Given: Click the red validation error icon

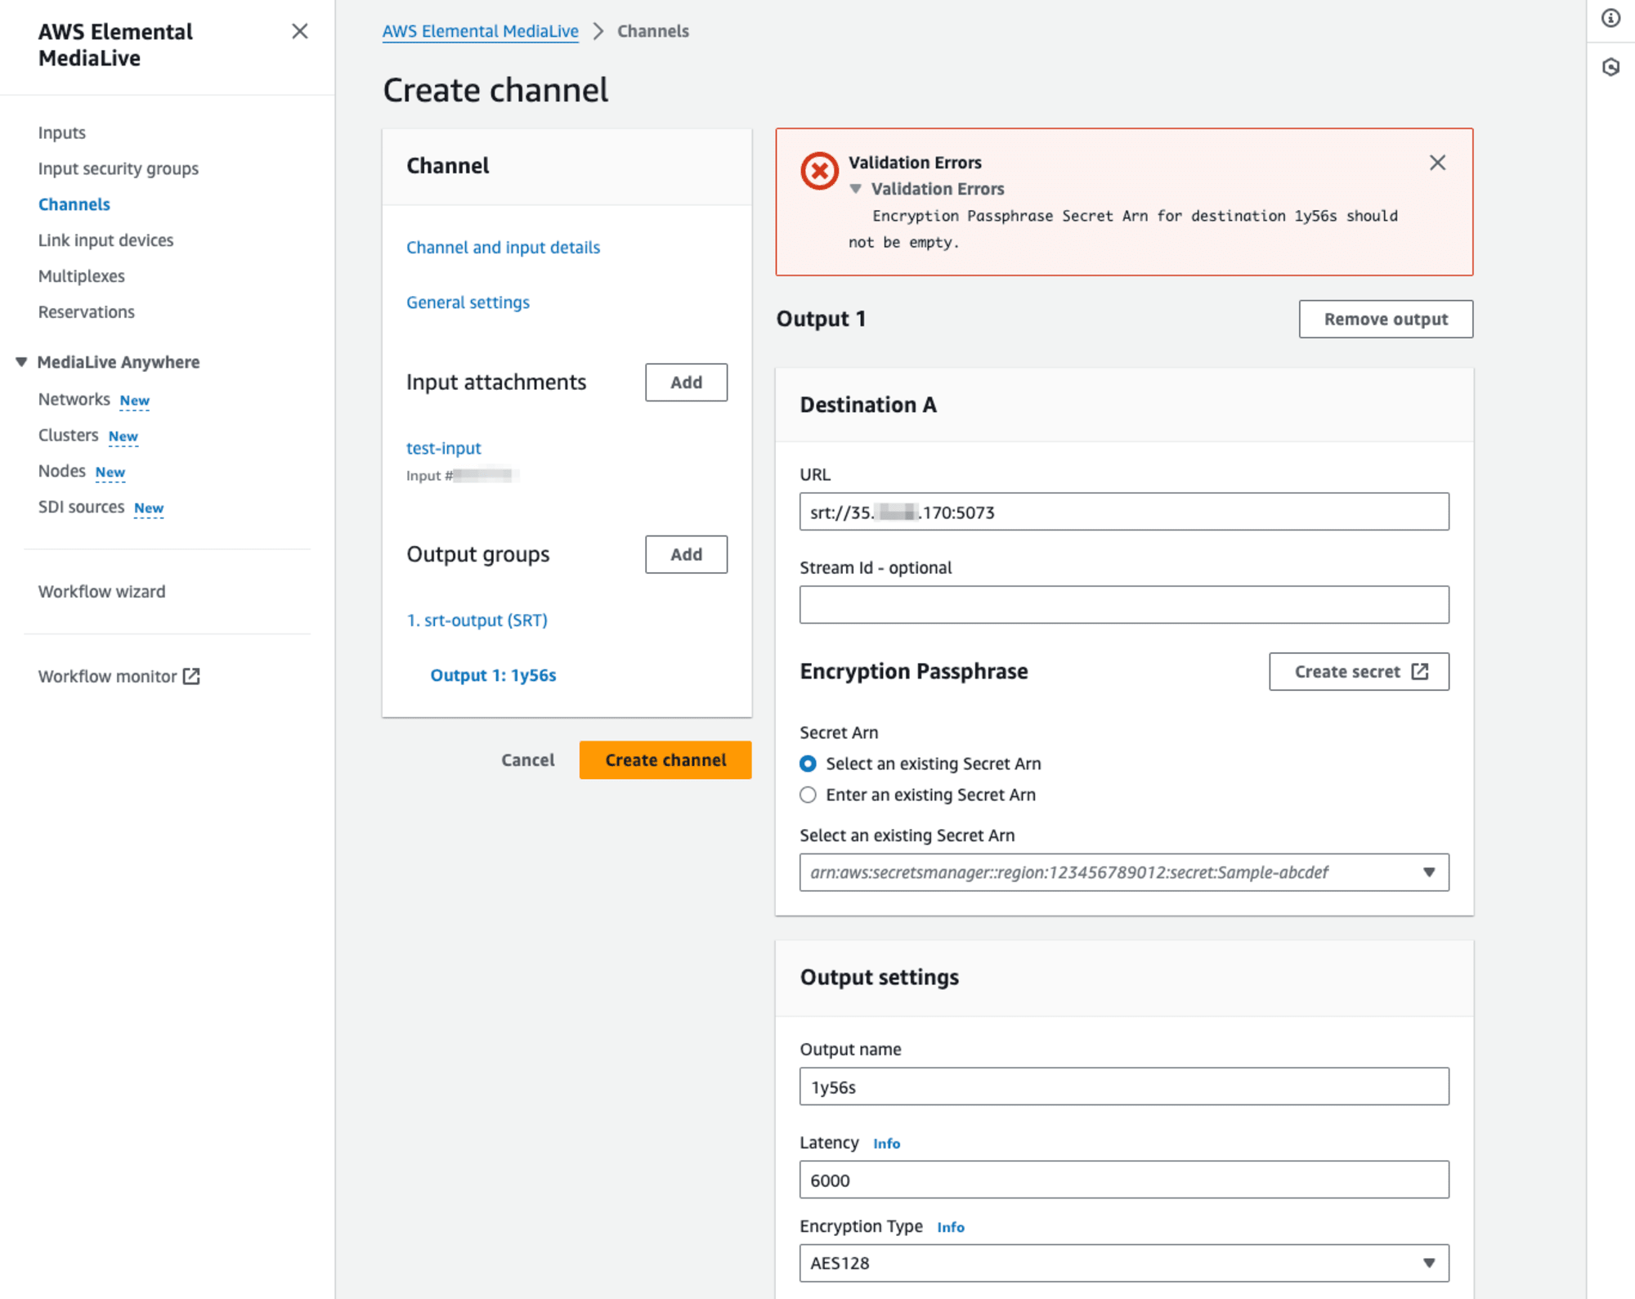Looking at the screenshot, I should [819, 171].
